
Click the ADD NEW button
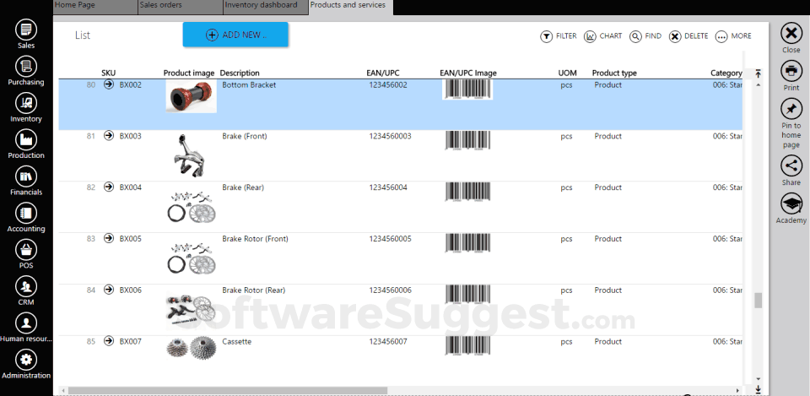coord(235,35)
